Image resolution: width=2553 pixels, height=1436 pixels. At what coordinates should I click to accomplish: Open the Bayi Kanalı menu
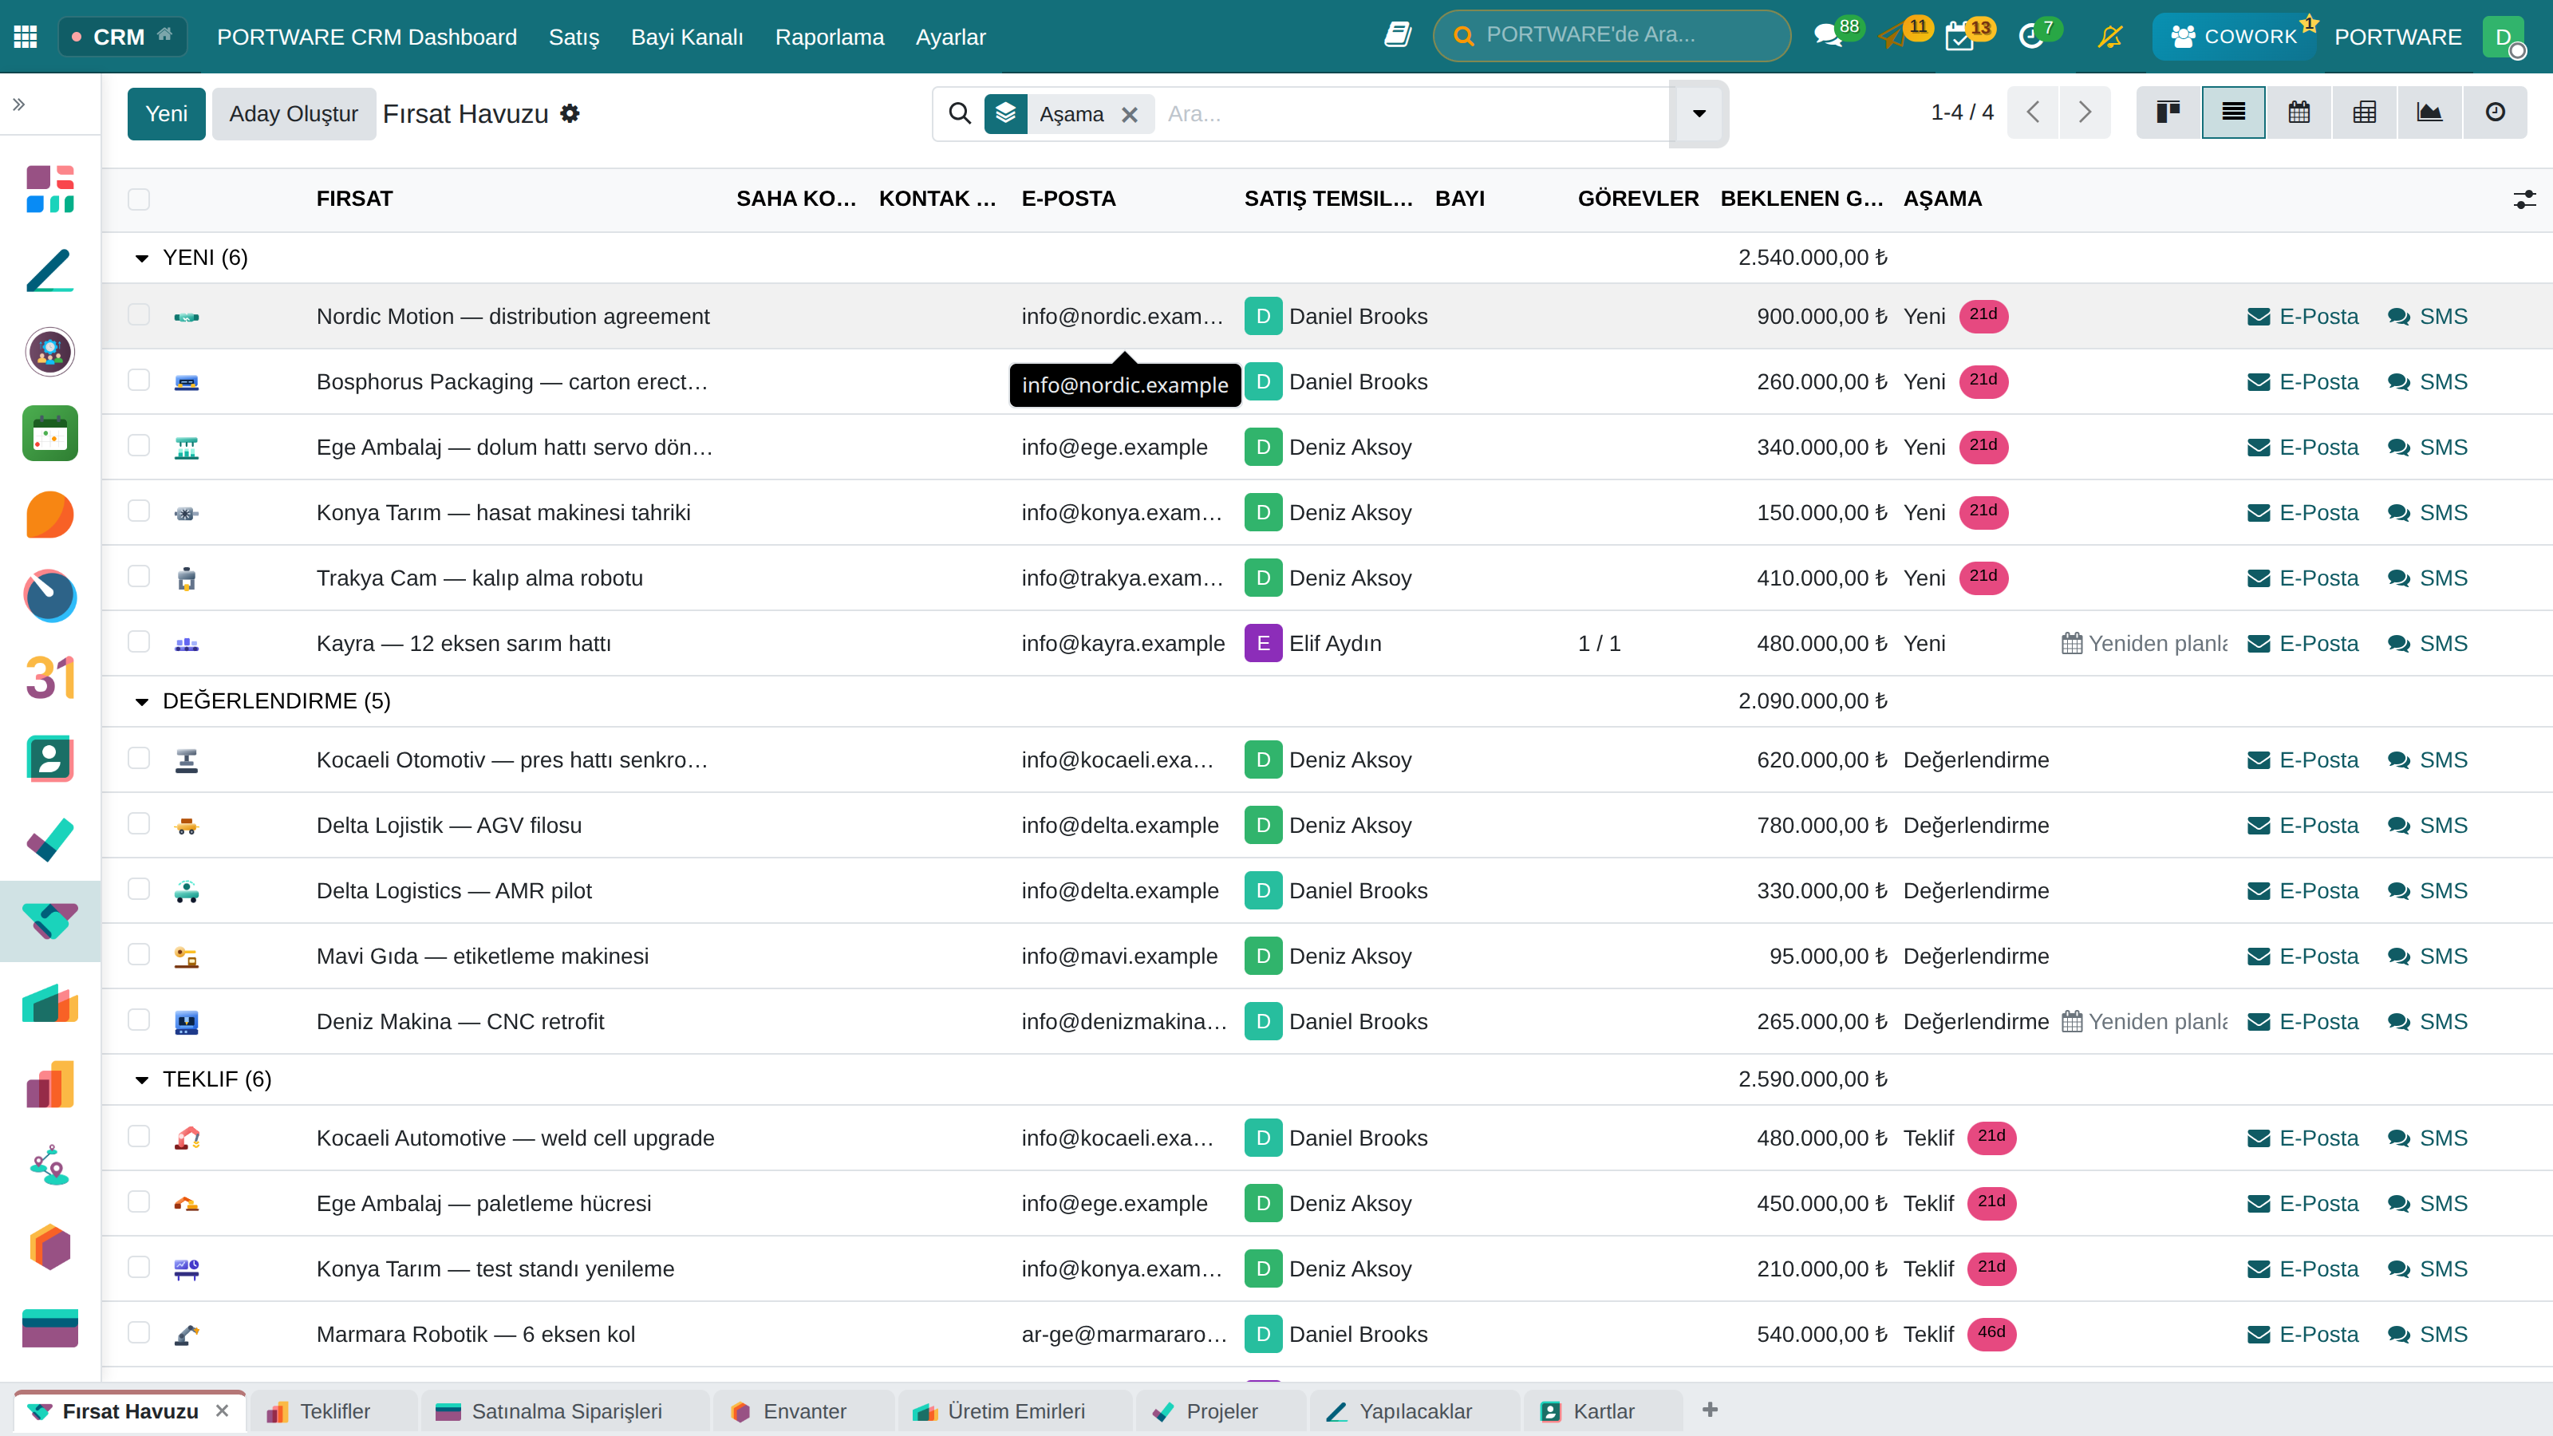click(687, 37)
